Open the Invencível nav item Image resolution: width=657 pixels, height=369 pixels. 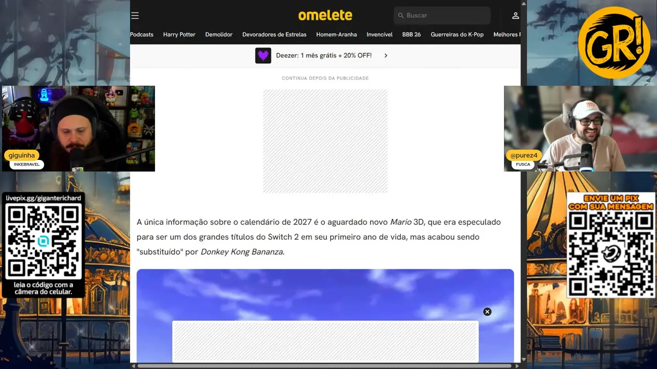click(x=379, y=34)
